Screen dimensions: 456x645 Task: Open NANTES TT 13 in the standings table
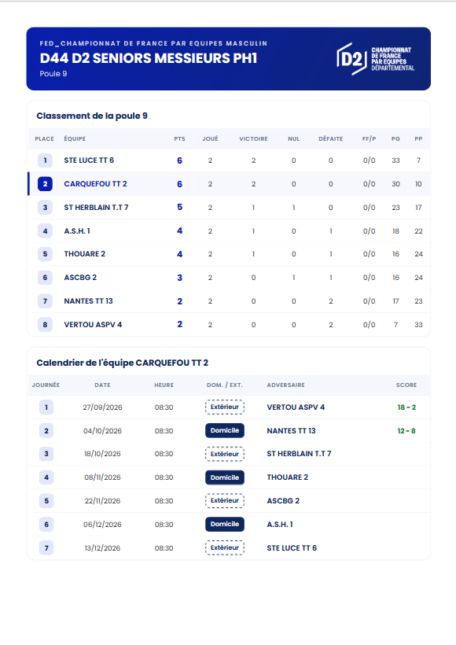click(x=88, y=300)
